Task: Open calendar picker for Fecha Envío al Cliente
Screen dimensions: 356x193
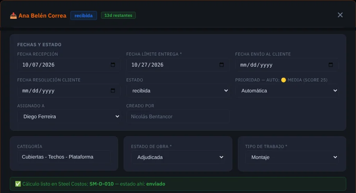Action: point(331,65)
